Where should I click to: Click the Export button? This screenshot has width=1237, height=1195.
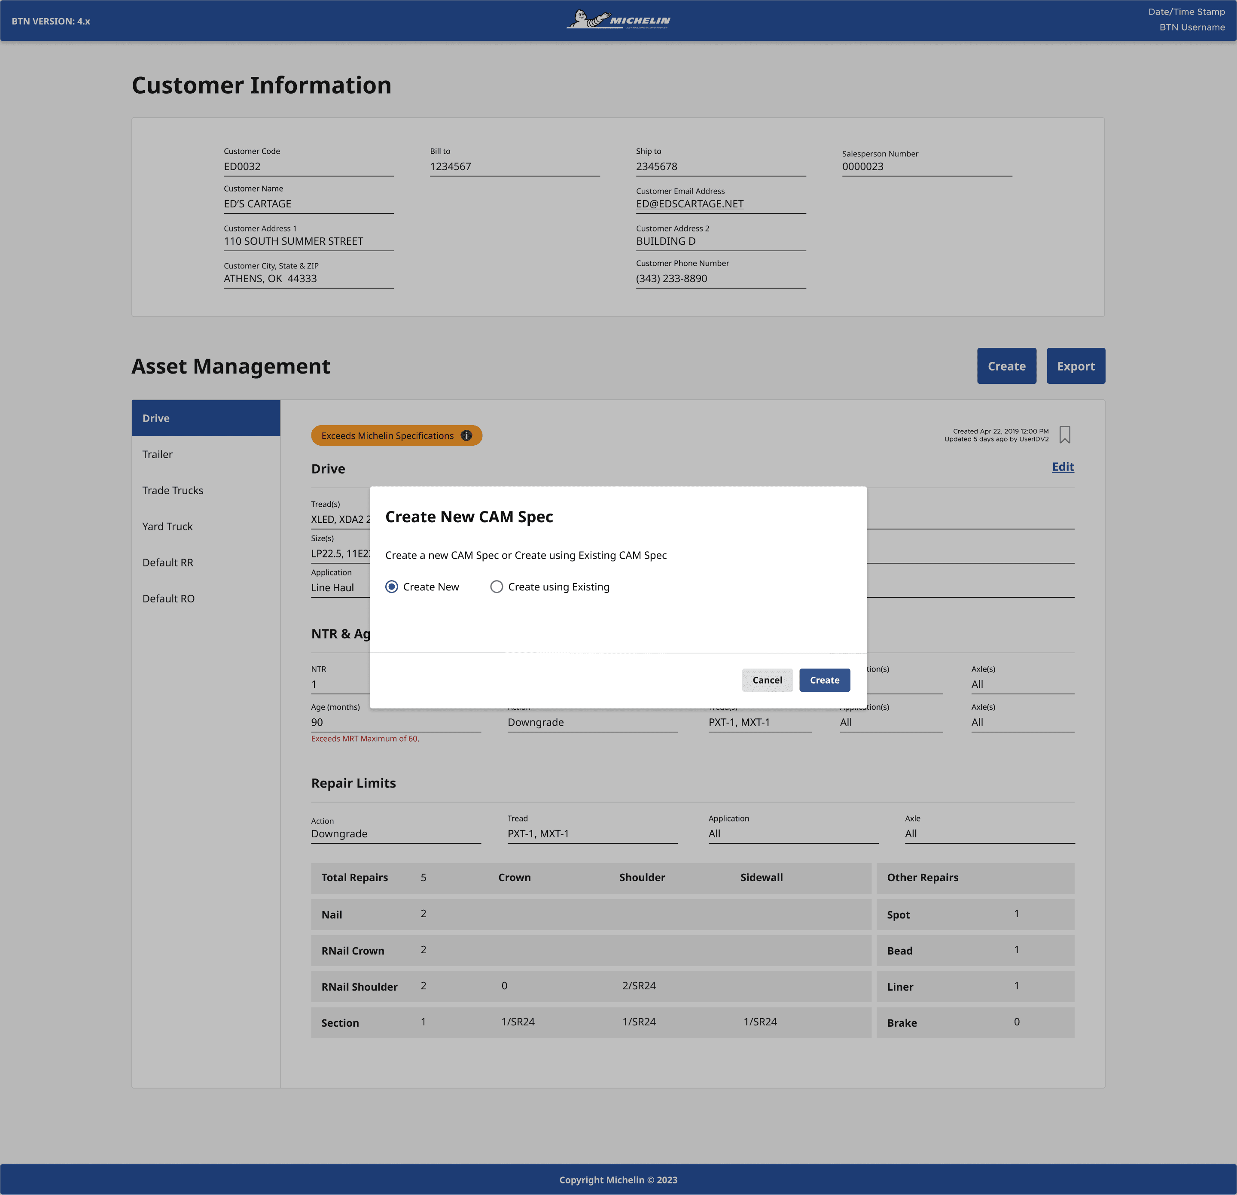[1076, 366]
